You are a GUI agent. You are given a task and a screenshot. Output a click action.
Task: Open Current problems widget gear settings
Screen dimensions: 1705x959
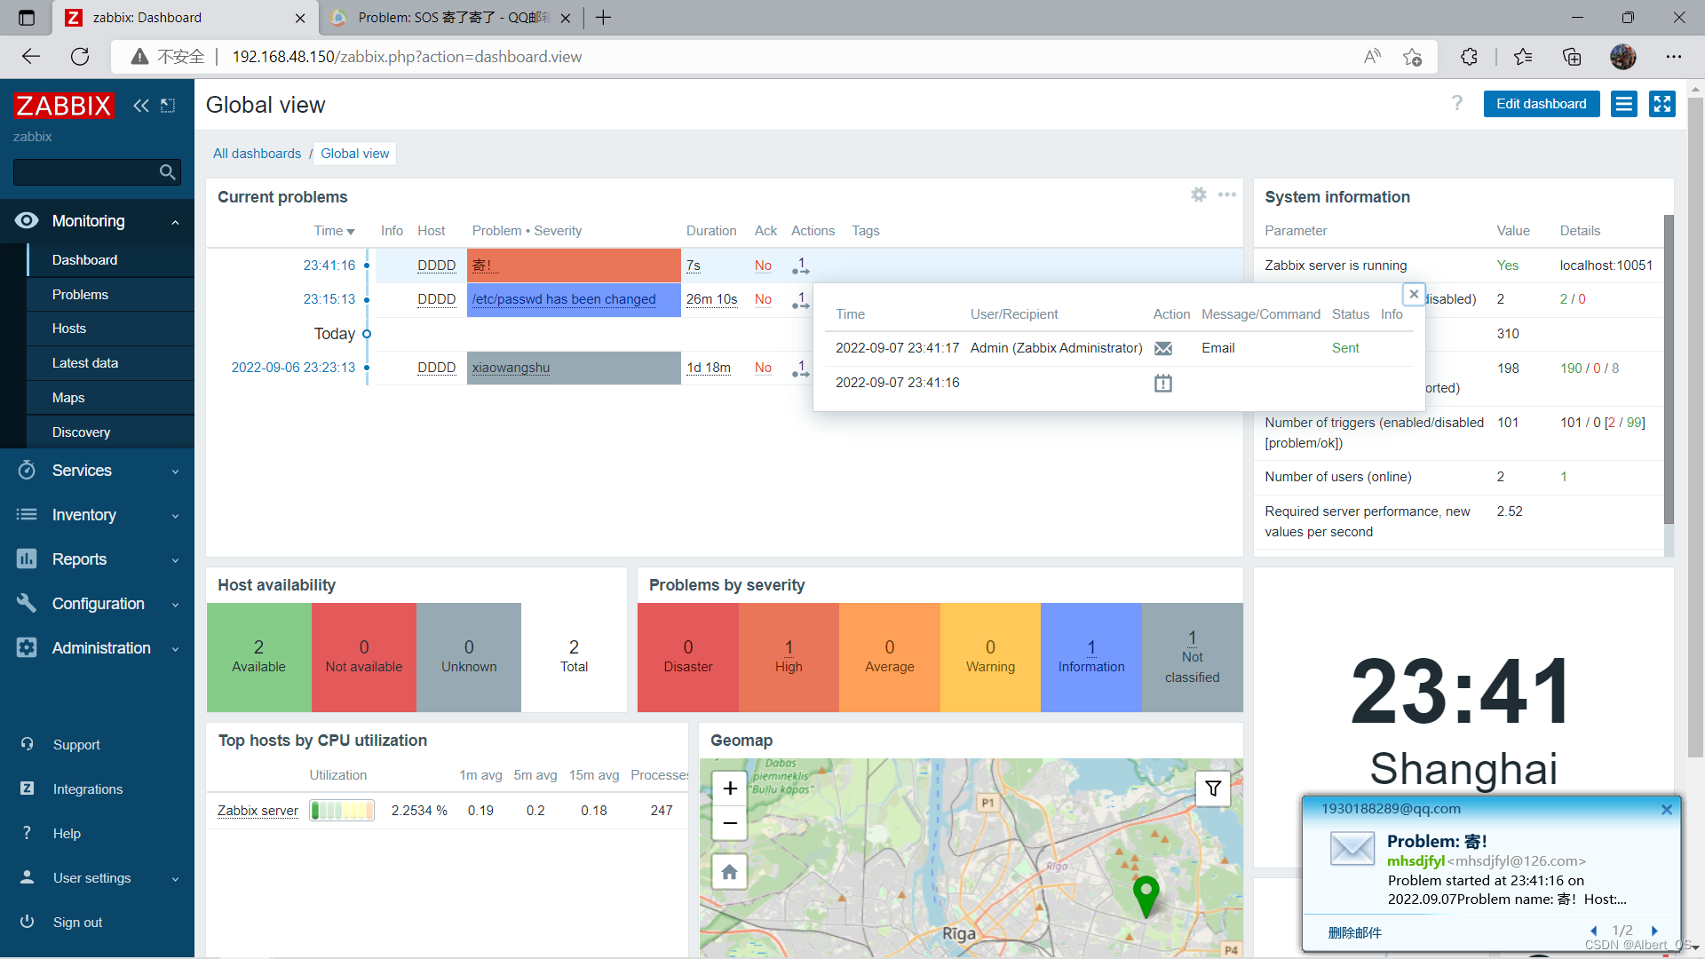pyautogui.click(x=1199, y=194)
